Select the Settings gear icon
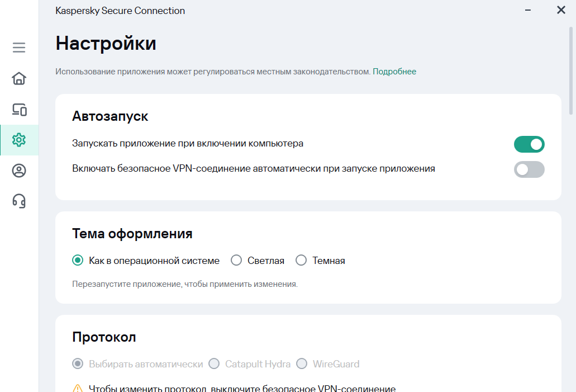This screenshot has width=576, height=392. tap(19, 140)
